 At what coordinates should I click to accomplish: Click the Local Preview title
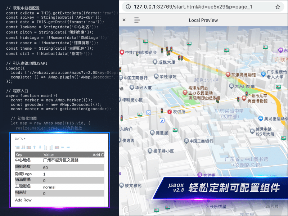tap(203, 20)
